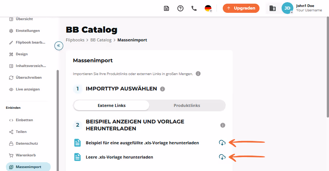Open the help question mark icon

180,8
